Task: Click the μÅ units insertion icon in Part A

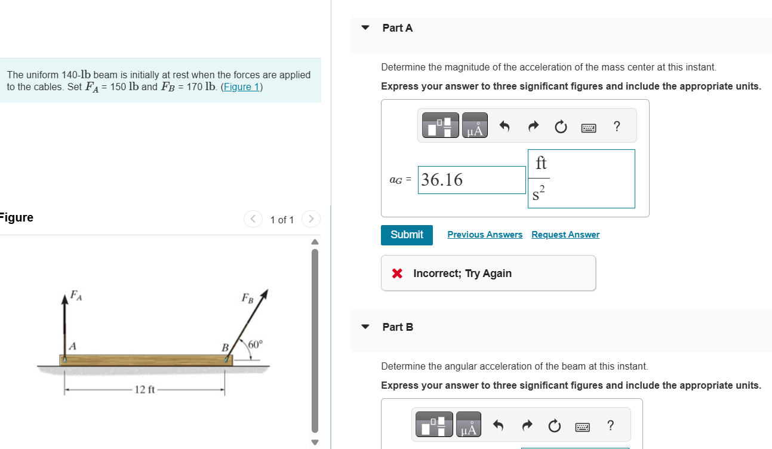Action: click(x=475, y=125)
